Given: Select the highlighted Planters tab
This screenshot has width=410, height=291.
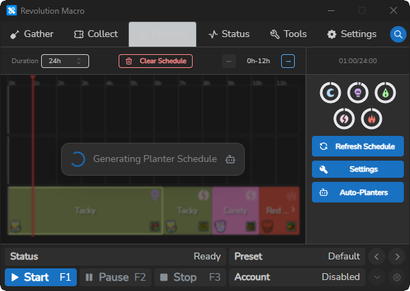Looking at the screenshot, I should [162, 34].
